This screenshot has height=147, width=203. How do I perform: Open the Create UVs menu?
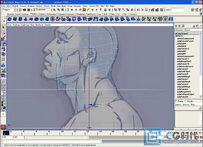tap(94, 6)
